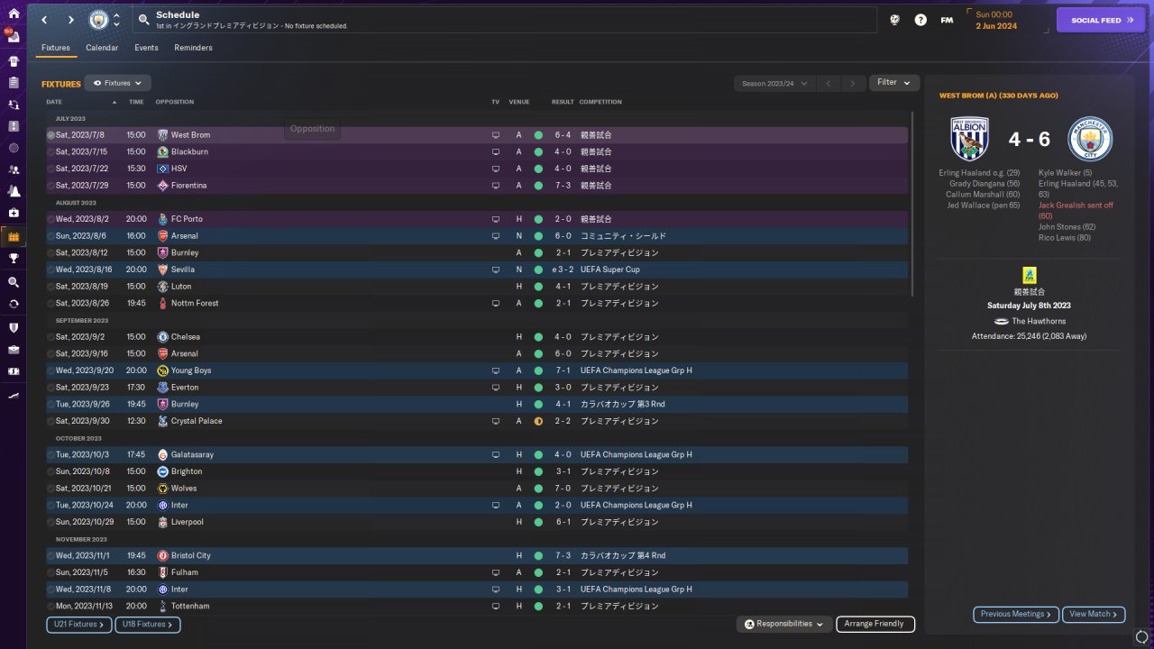Open the Home sidebar icon

point(13,15)
